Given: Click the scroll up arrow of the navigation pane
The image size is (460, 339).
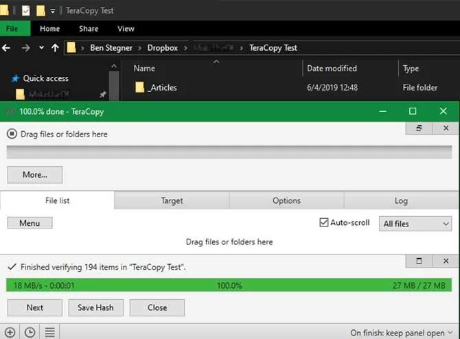Looking at the screenshot, I should click(x=114, y=67).
